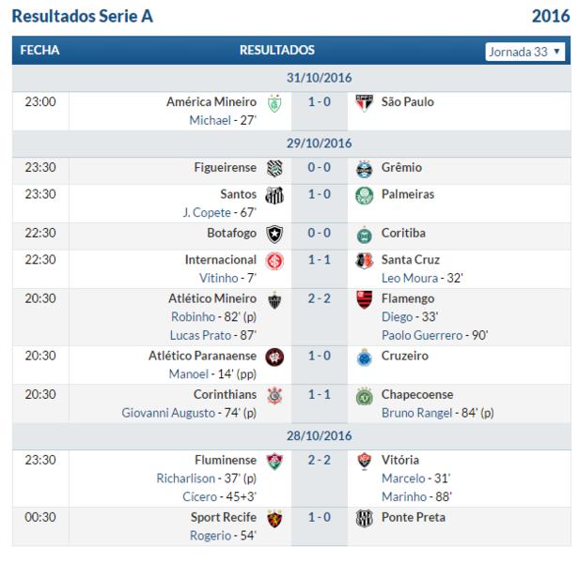Viewport: 579px width, 563px height.
Task: Open the Chapecoense team name
Action: click(x=417, y=394)
